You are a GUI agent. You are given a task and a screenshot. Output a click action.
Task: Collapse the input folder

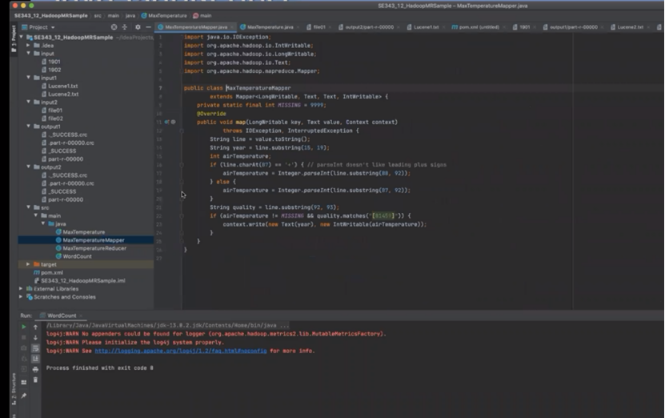click(29, 54)
